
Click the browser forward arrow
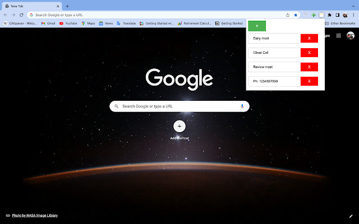point(13,15)
